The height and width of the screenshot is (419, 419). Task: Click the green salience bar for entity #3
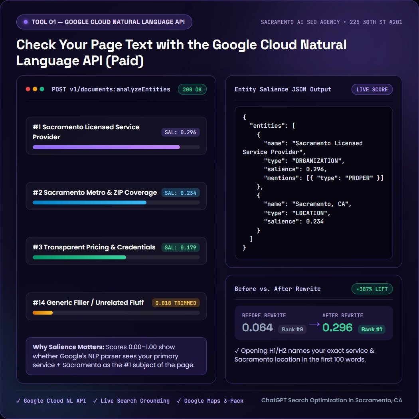79,257
